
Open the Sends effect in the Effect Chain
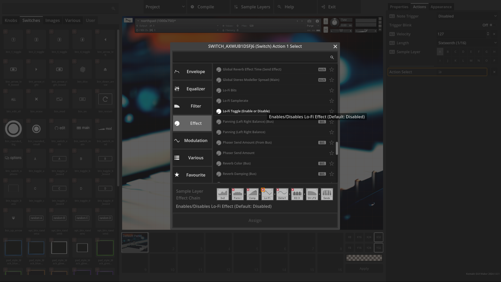[x=327, y=194]
